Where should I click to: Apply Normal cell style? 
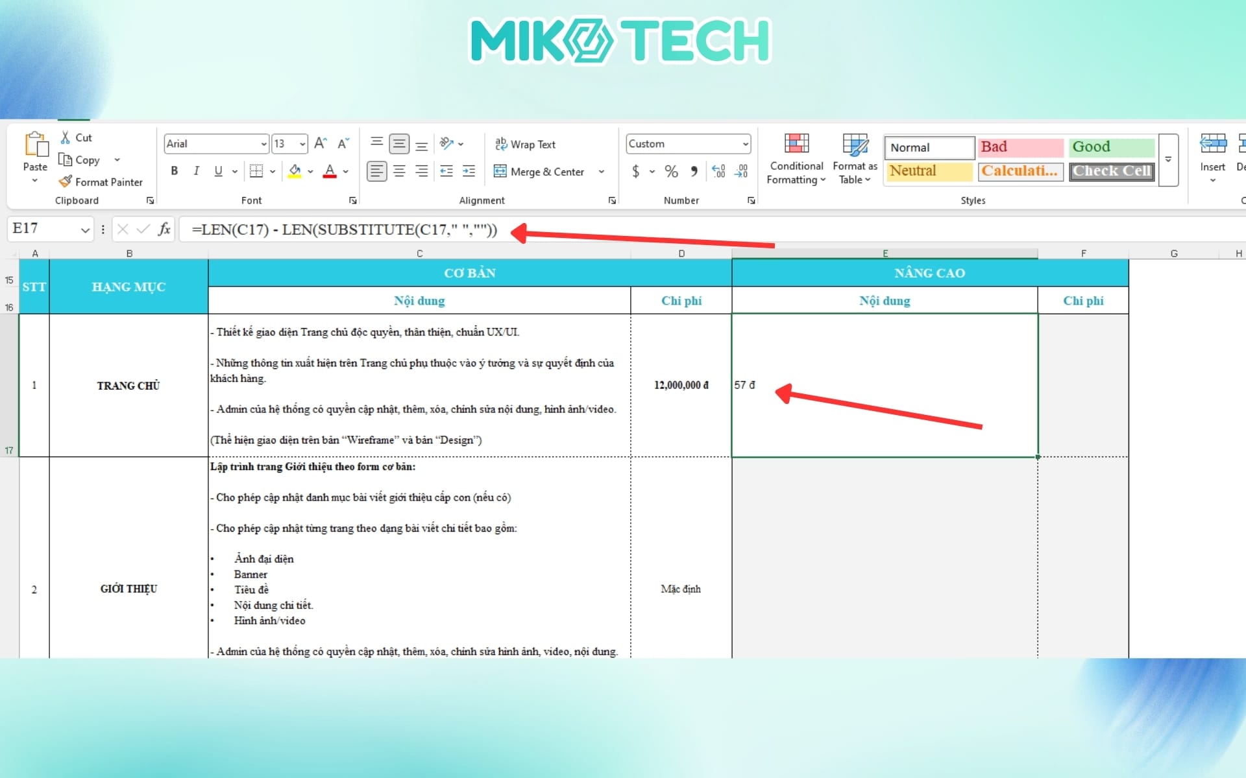point(929,147)
